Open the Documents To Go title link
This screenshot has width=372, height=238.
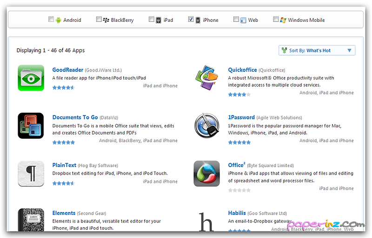(75, 117)
